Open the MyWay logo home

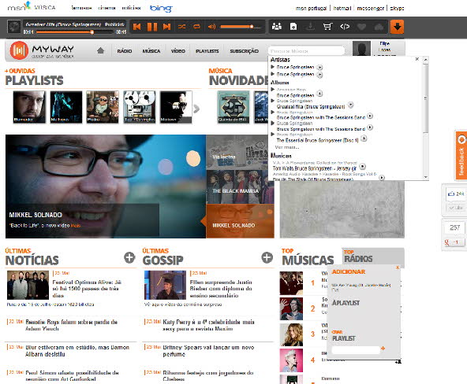tap(42, 50)
